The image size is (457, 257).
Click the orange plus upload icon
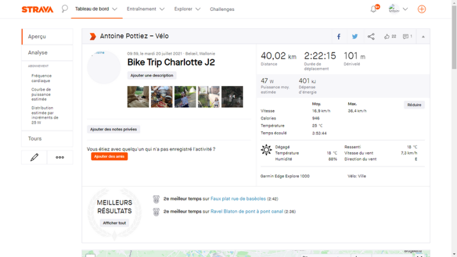coord(422,9)
